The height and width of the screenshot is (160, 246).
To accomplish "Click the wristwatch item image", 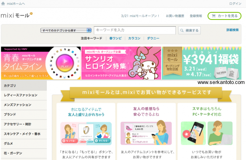I will click(x=86, y=131).
